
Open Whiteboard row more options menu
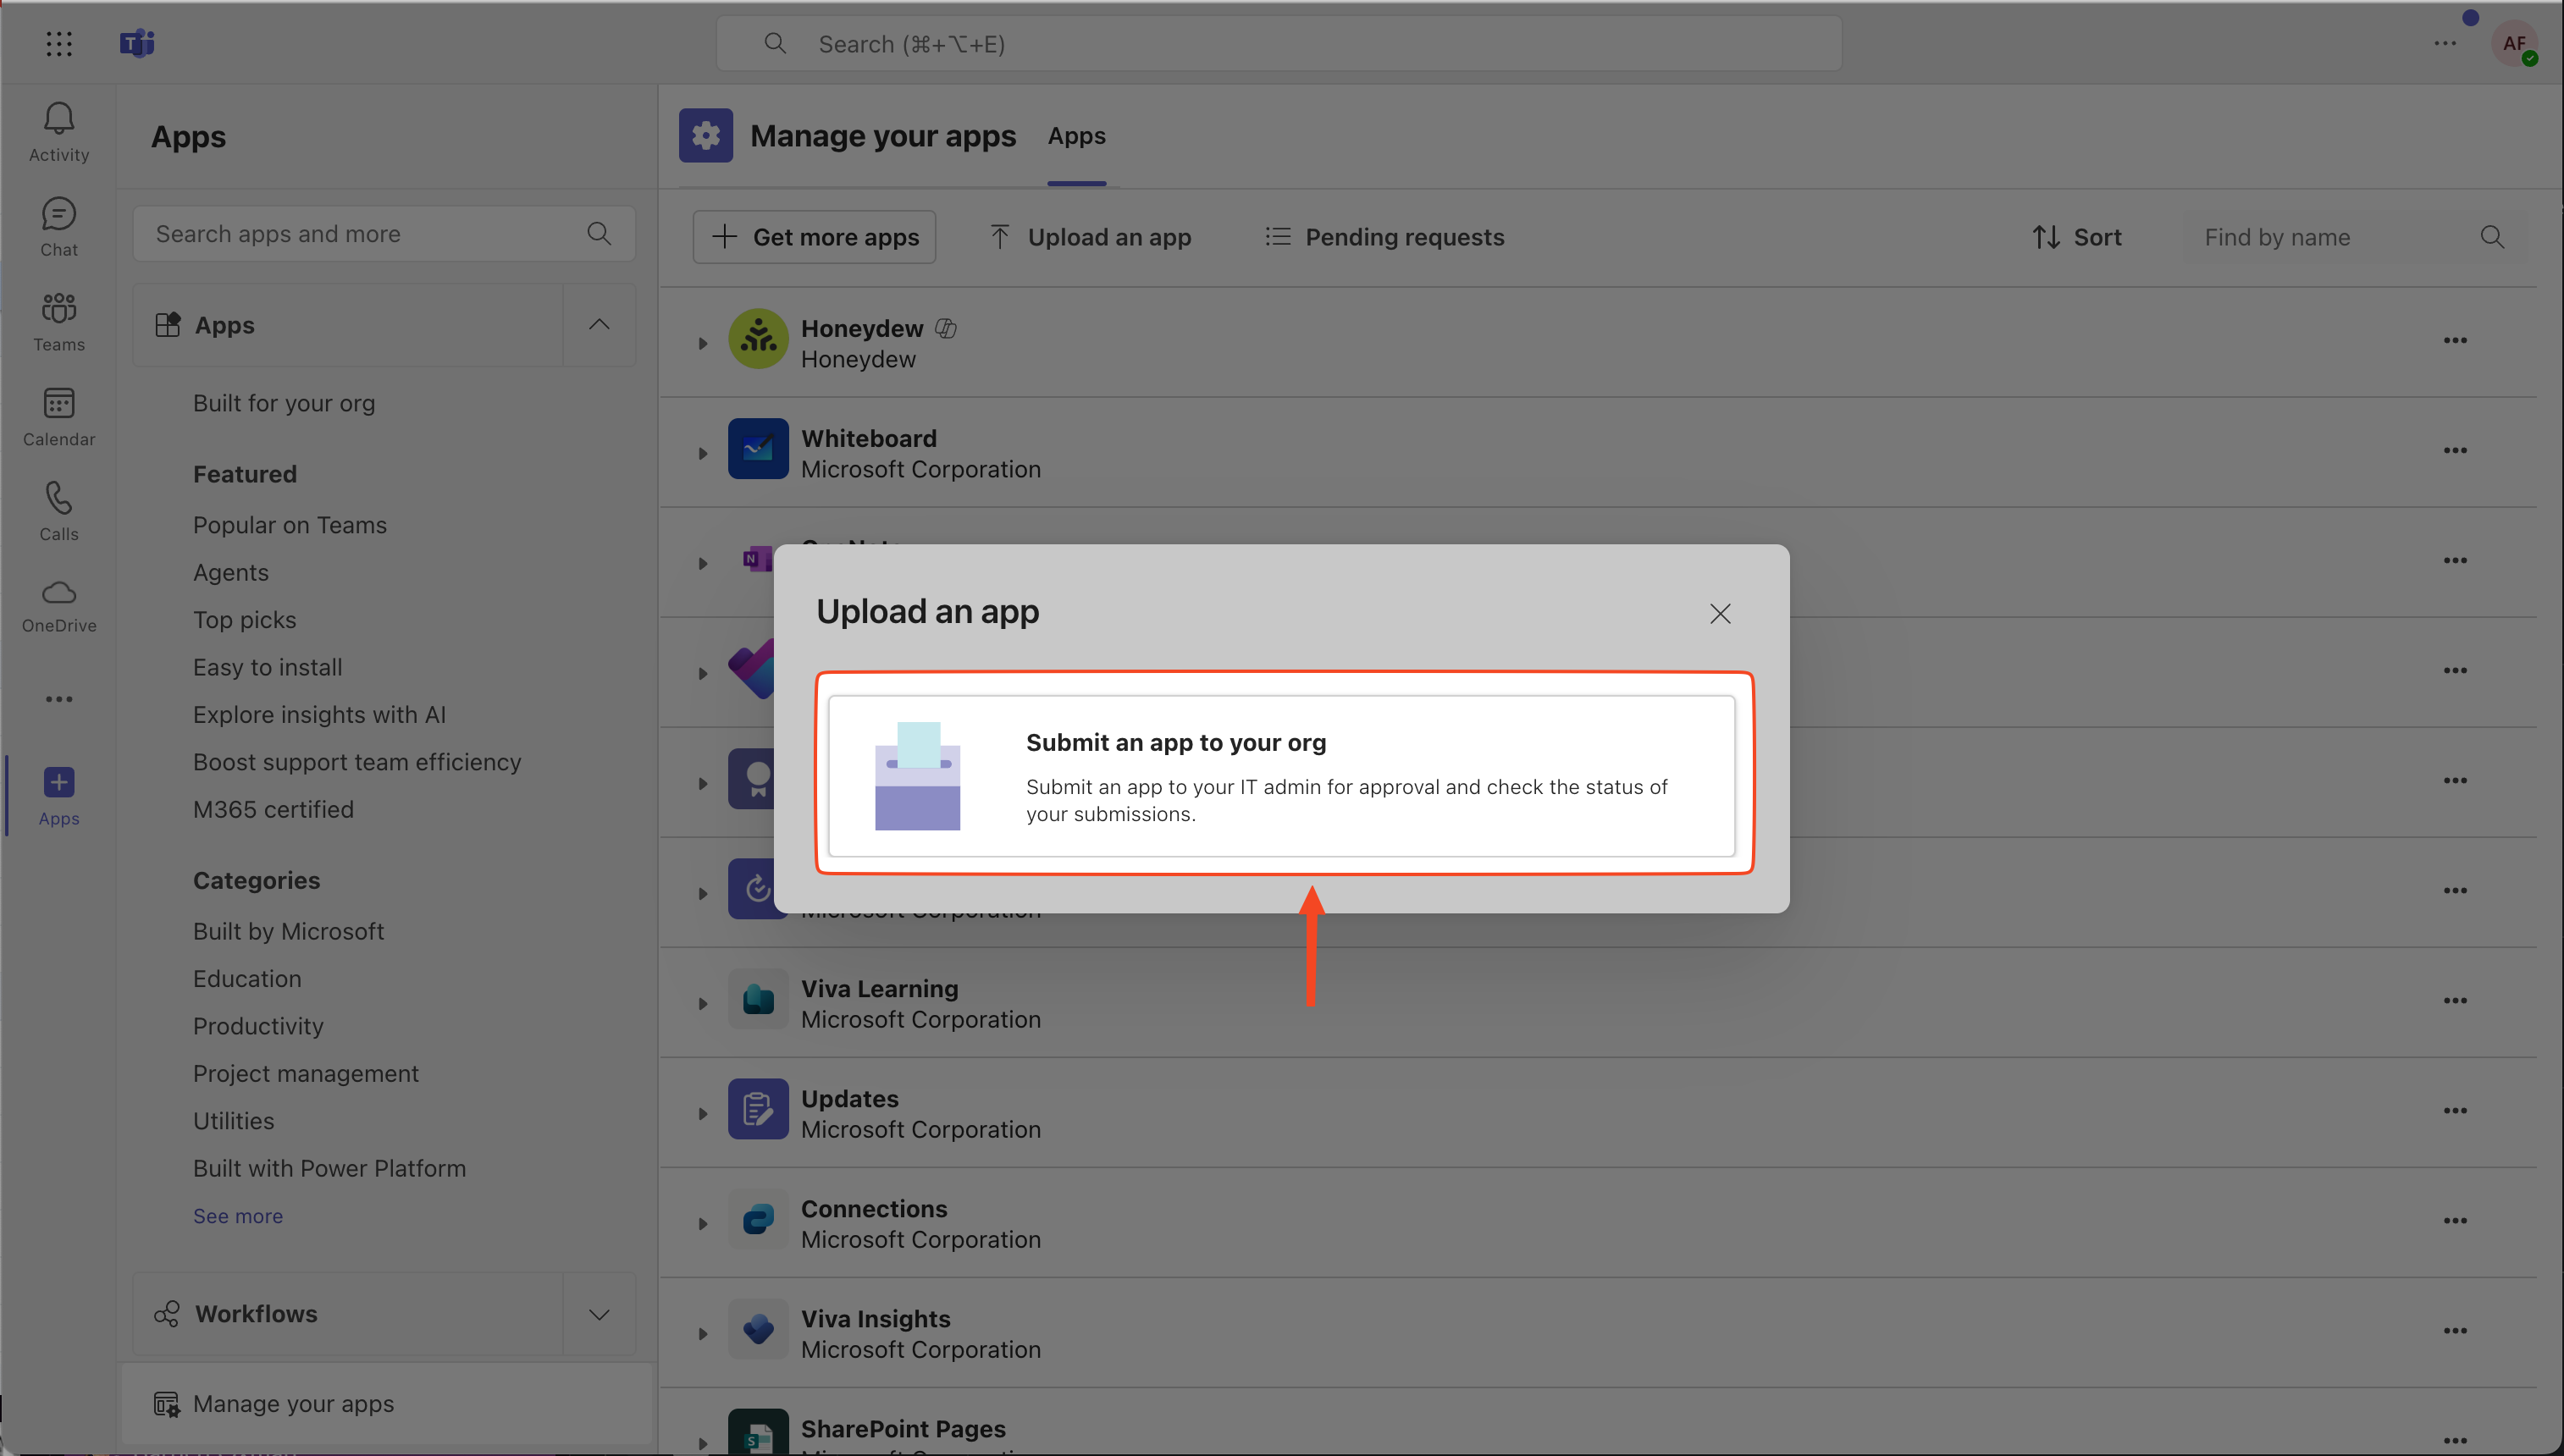click(x=2455, y=451)
